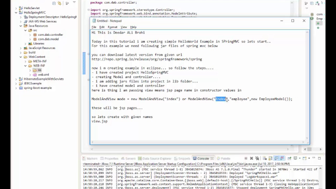
Task: Remove launch from Console
Action: (251, 158)
